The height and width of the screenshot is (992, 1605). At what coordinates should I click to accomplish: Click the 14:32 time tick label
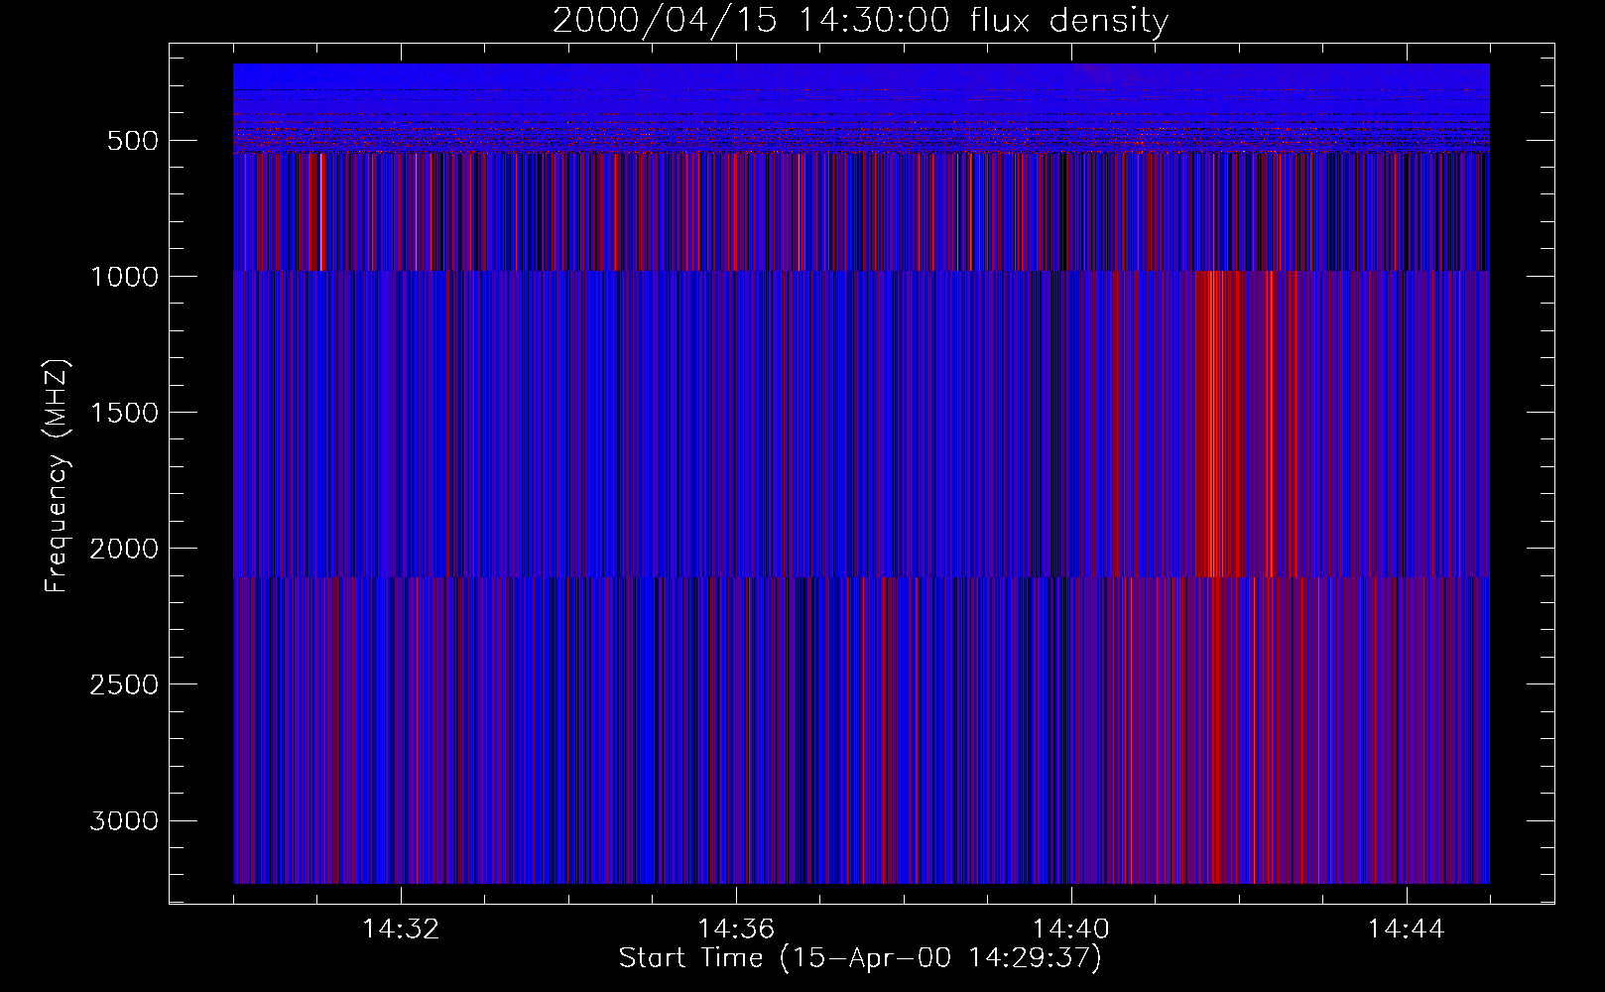(x=401, y=930)
